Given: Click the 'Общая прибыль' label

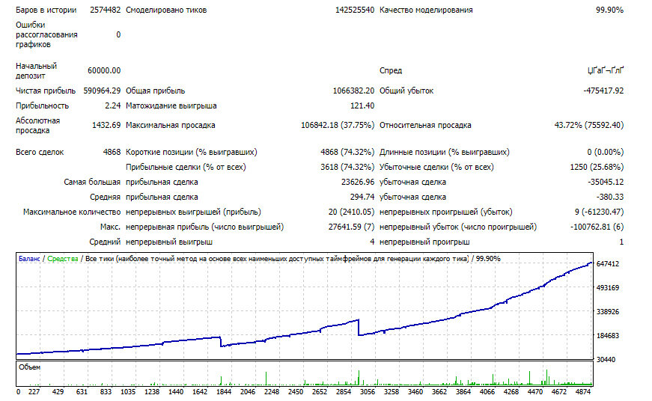Looking at the screenshot, I should pos(156,91).
